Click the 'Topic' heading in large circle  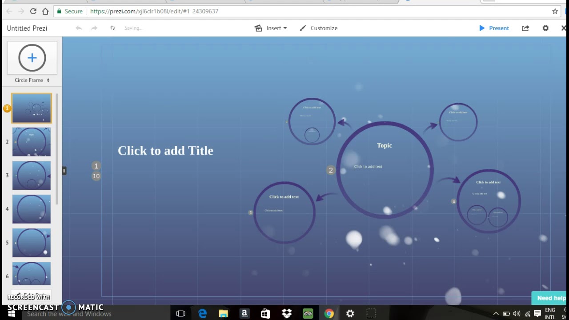click(385, 145)
